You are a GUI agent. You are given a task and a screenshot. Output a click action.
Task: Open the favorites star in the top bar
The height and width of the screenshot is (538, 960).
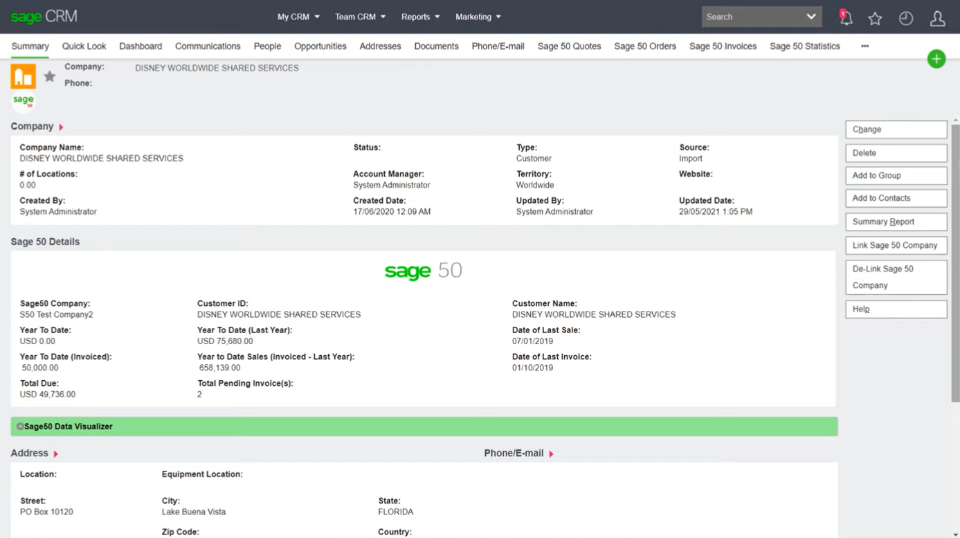875,19
